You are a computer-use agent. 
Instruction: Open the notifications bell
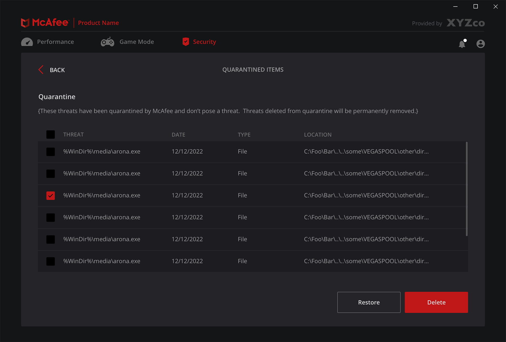[x=462, y=43]
